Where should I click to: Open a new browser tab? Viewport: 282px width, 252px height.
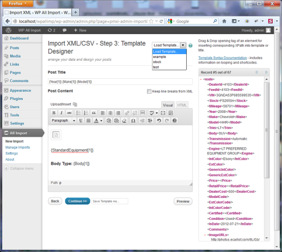pyautogui.click(x=76, y=13)
